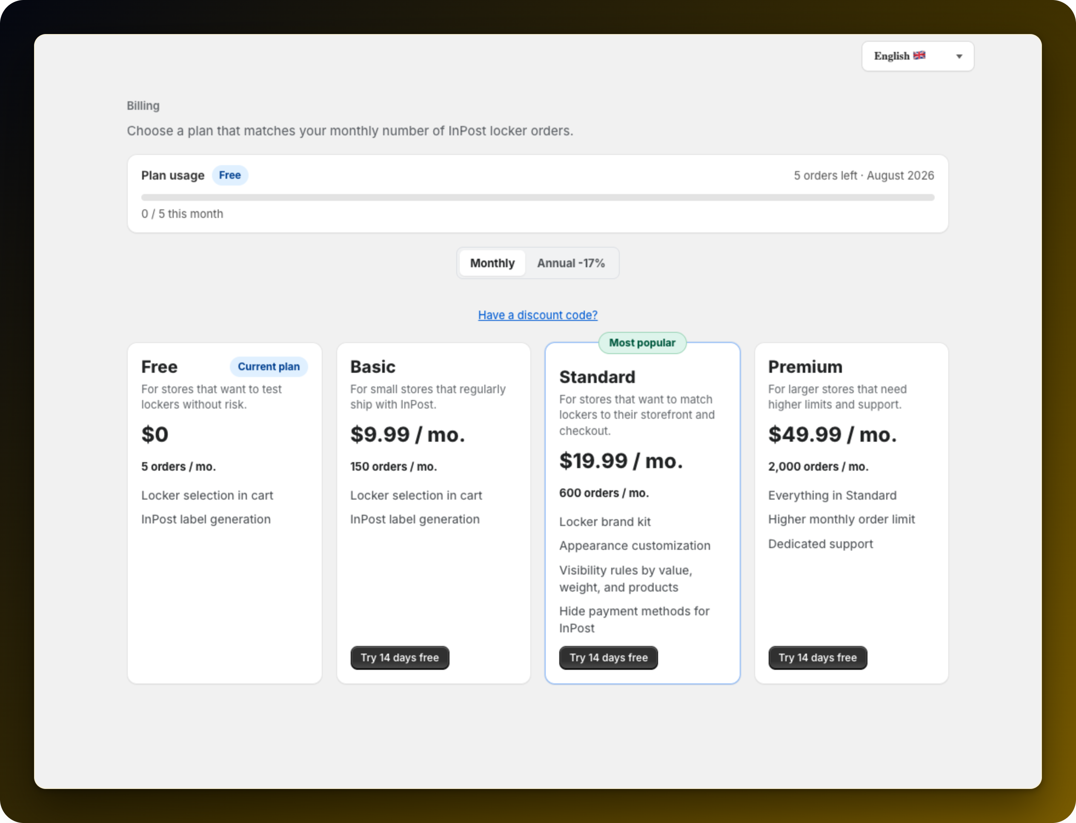
Task: Click 'Dedicated support' feature
Action: pos(820,544)
